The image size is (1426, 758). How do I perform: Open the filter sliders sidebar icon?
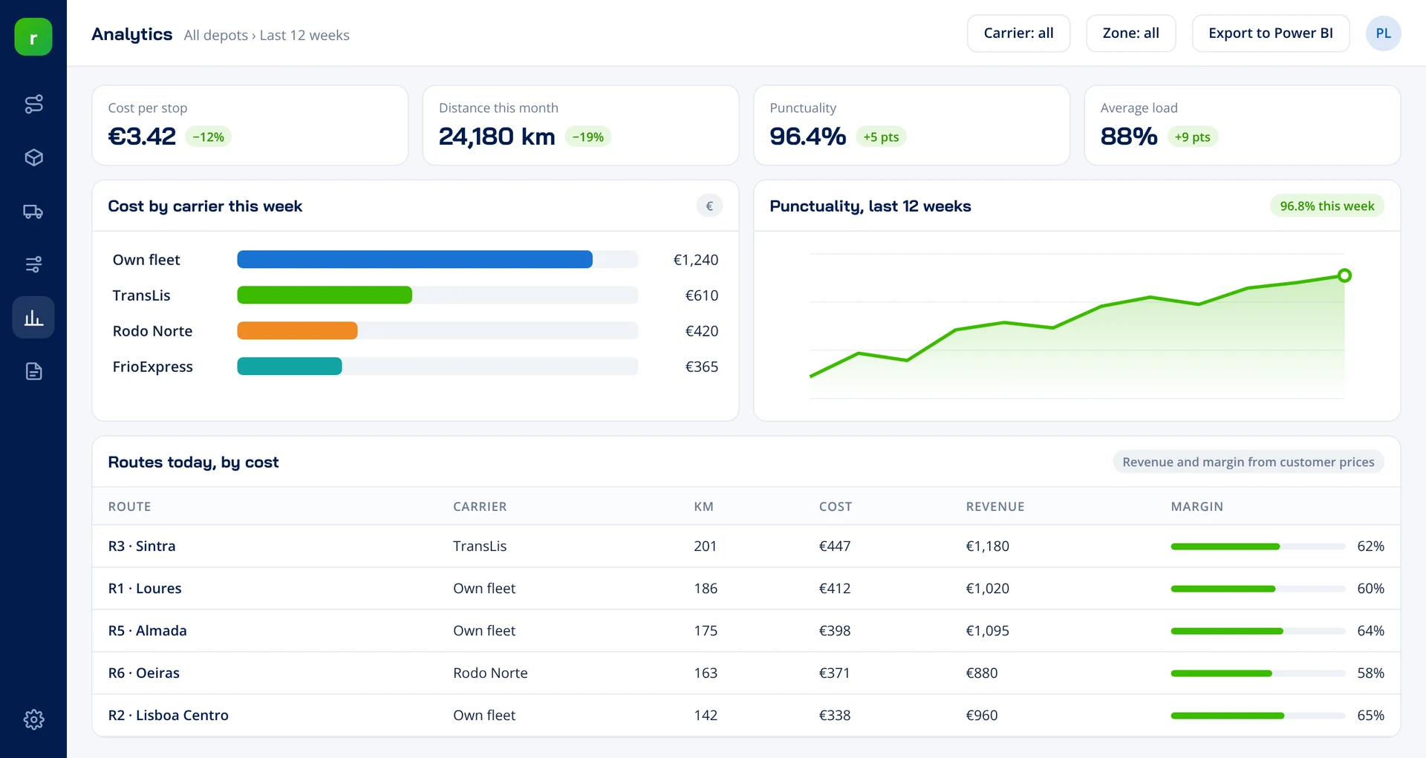33,264
